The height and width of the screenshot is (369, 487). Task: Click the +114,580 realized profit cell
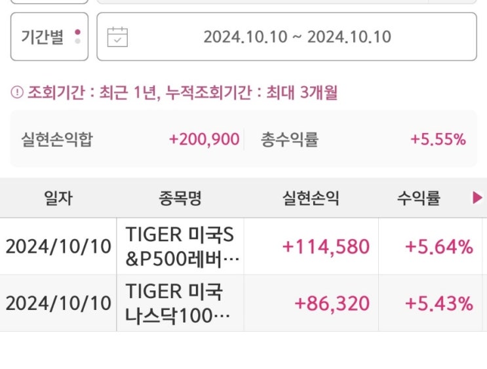click(x=325, y=246)
